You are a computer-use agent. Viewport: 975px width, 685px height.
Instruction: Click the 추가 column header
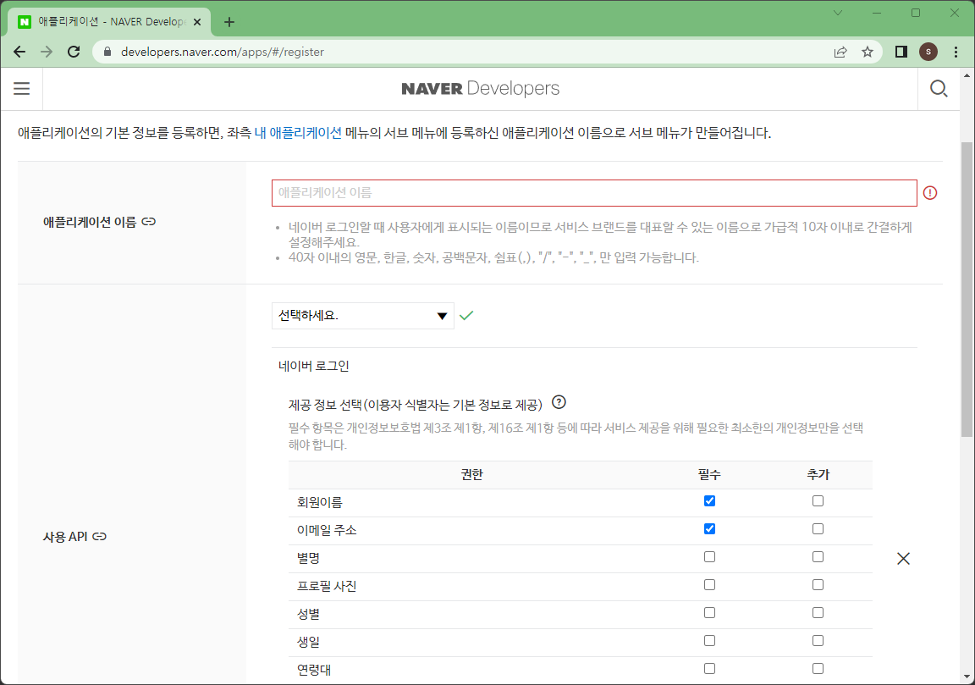[818, 475]
